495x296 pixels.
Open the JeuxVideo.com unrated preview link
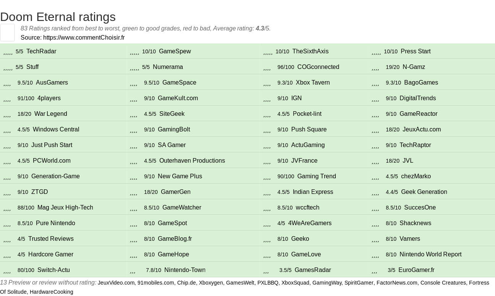116,283
